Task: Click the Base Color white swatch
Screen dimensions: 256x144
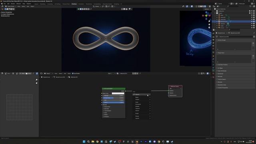Action: (118, 93)
